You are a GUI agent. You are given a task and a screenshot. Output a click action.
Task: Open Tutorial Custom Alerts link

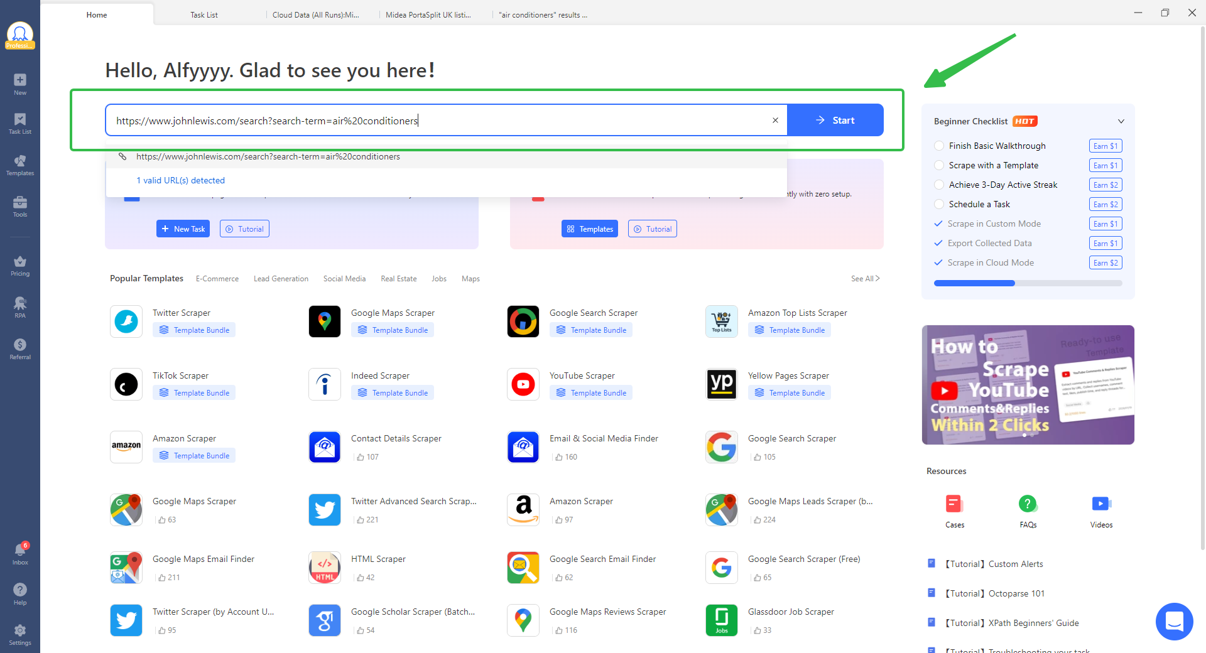coord(994,564)
